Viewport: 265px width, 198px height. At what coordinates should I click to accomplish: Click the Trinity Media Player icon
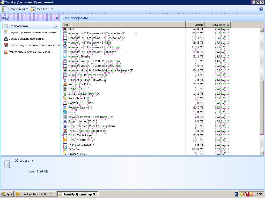(x=65, y=135)
